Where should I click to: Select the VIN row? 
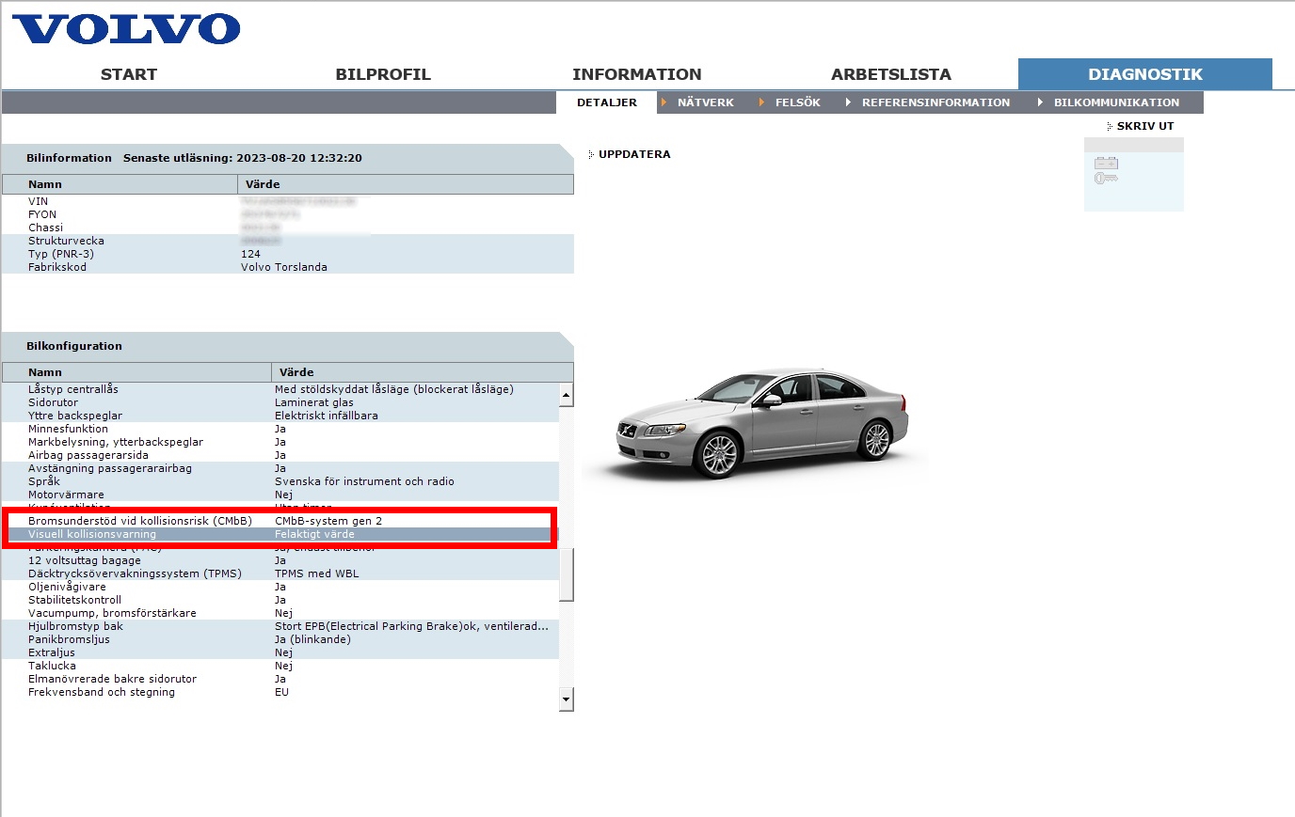click(287, 201)
